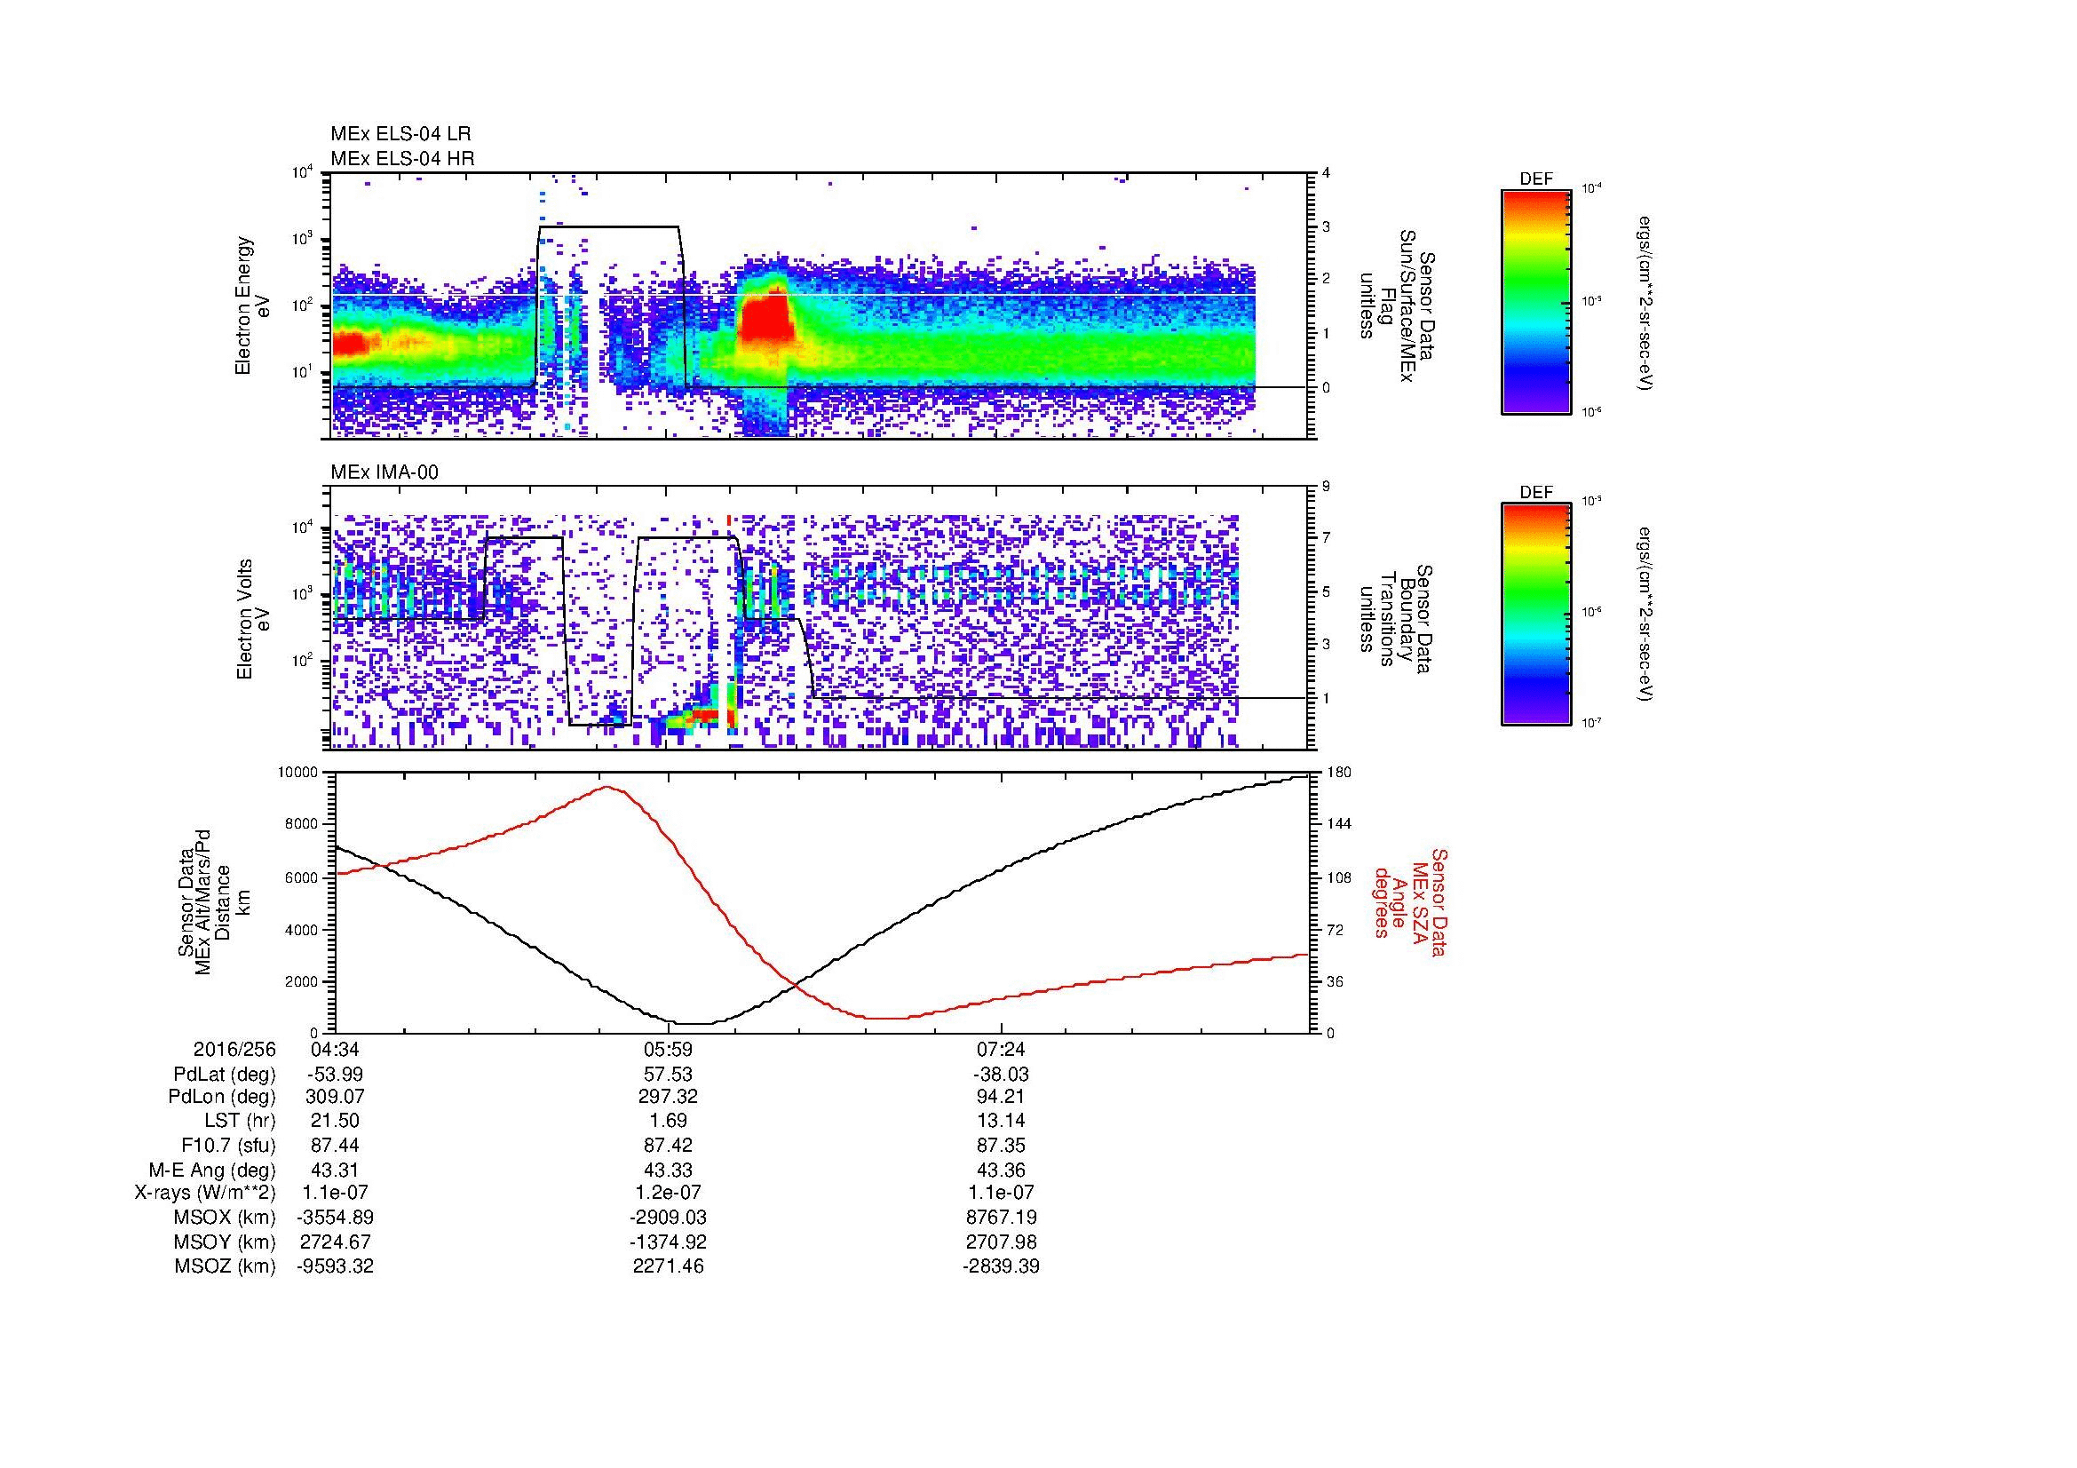
Task: Click the 'X-rays (W/m**2)' row label
Action: (204, 1193)
